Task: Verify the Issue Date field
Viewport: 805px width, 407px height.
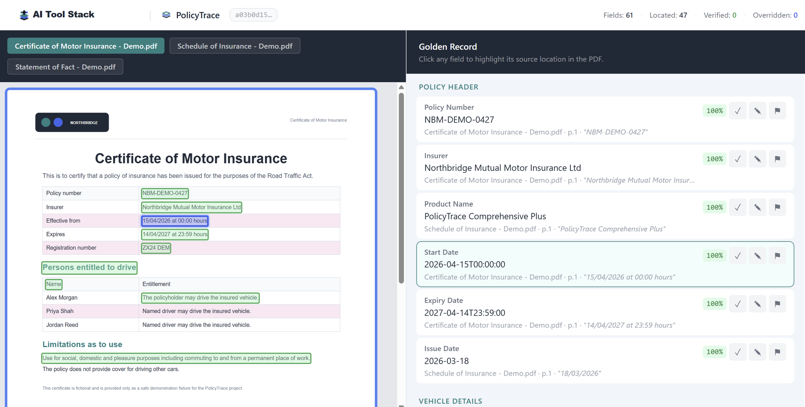Action: (737, 352)
